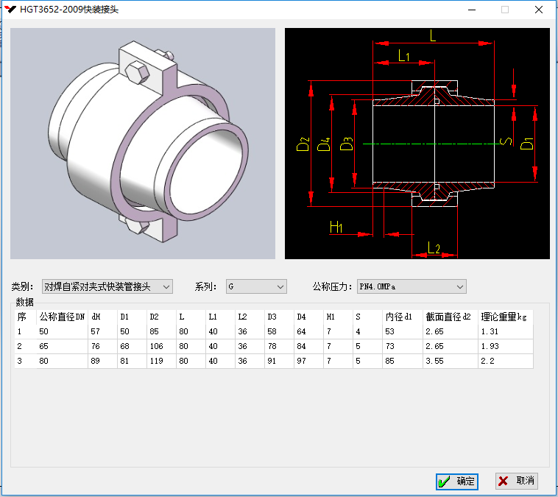This screenshot has width=558, height=497.
Task: Click the red X icon on 取消 button
Action: pyautogui.click(x=504, y=481)
